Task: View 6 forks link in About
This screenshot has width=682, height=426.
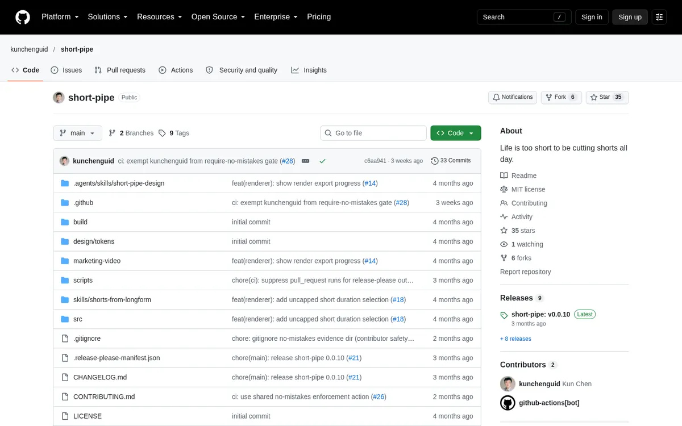Action: pyautogui.click(x=515, y=258)
